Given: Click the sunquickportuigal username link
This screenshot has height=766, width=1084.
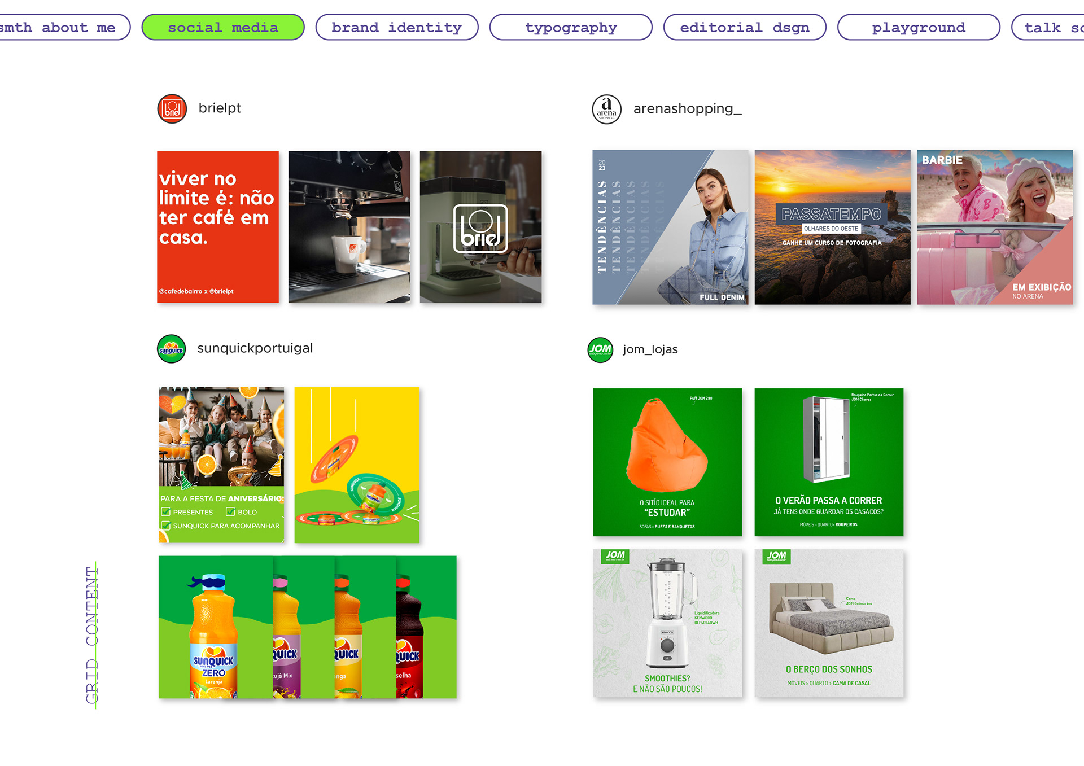Looking at the screenshot, I should pyautogui.click(x=255, y=348).
